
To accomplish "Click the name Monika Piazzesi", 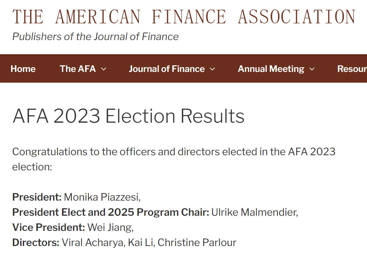I will 101,197.
